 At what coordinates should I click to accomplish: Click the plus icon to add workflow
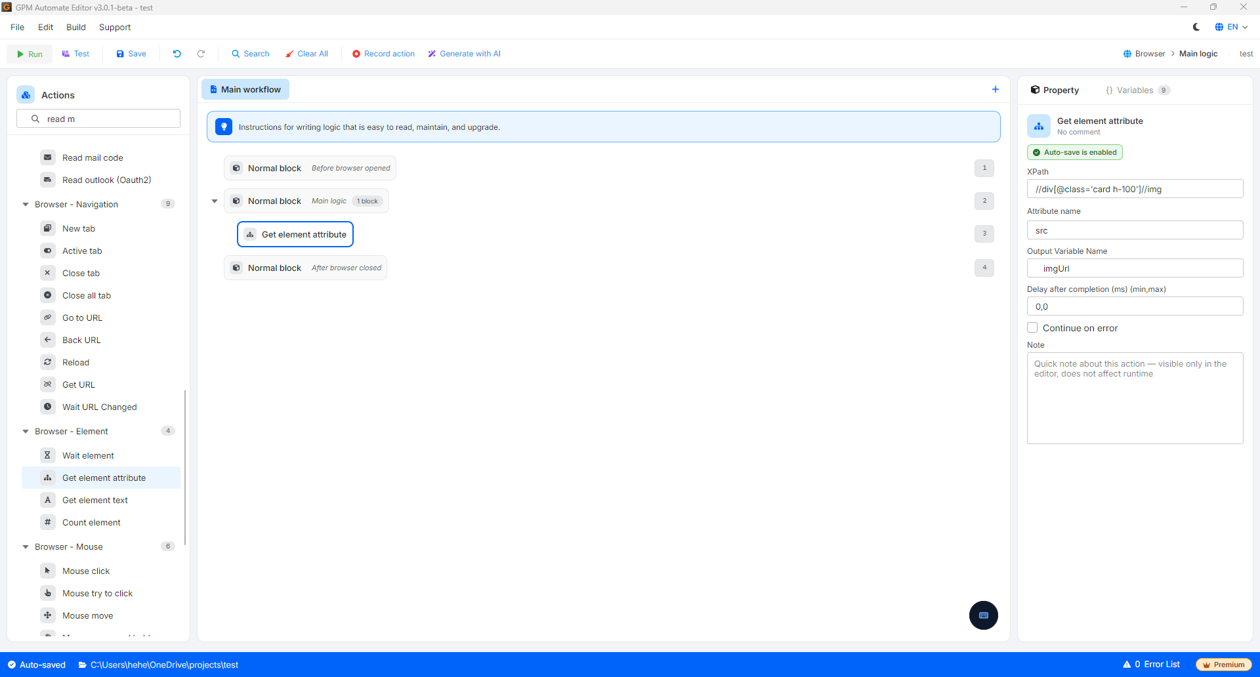coord(996,89)
